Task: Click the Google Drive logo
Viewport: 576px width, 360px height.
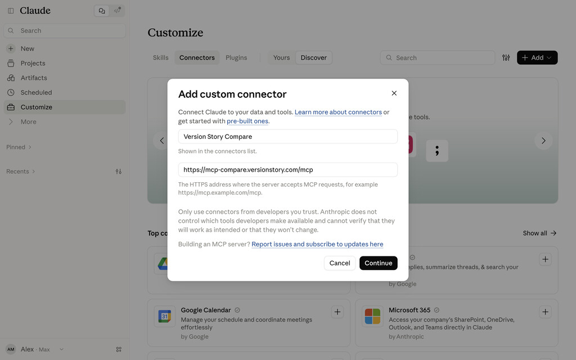Action: pyautogui.click(x=162, y=263)
